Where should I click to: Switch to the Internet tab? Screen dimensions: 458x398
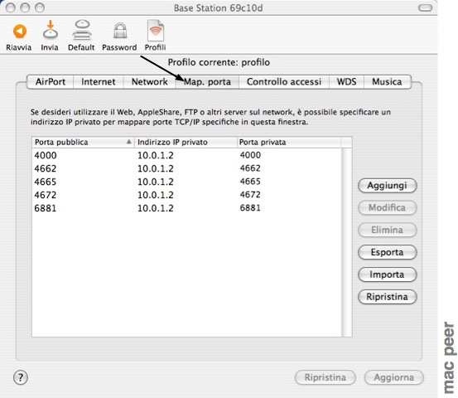(99, 81)
